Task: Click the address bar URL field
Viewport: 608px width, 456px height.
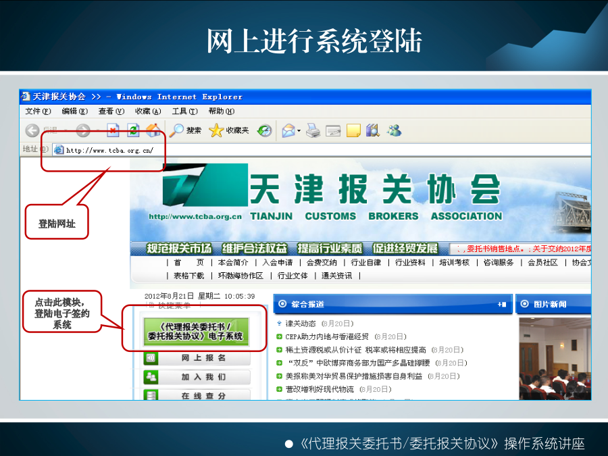Action: 322,150
